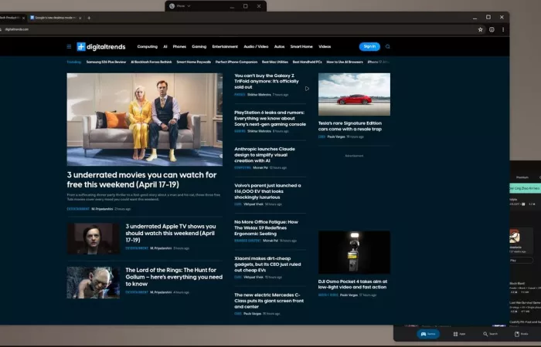Open the AI Backlash Forces Rethink trending link
Image resolution: width=541 pixels, height=347 pixels.
(x=151, y=62)
